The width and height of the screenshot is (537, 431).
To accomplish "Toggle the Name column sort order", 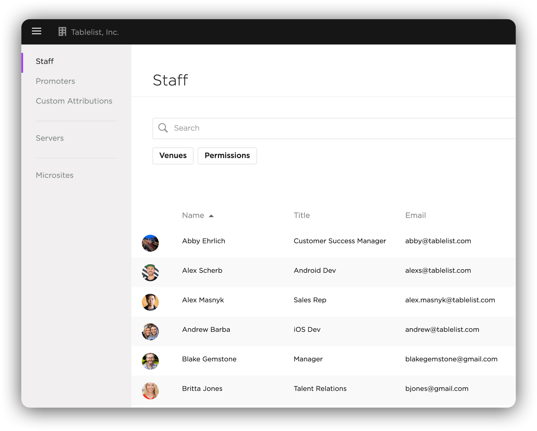I will (x=198, y=215).
